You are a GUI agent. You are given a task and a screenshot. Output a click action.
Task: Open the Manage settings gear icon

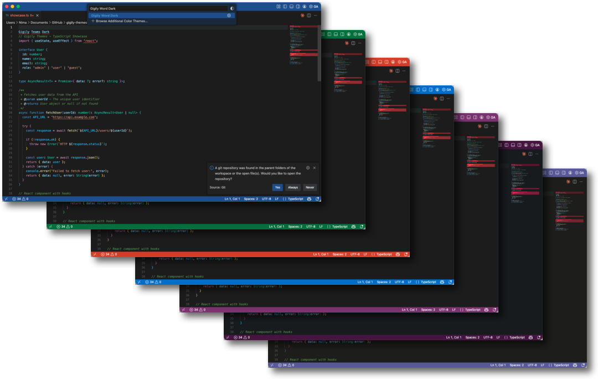(x=311, y=6)
